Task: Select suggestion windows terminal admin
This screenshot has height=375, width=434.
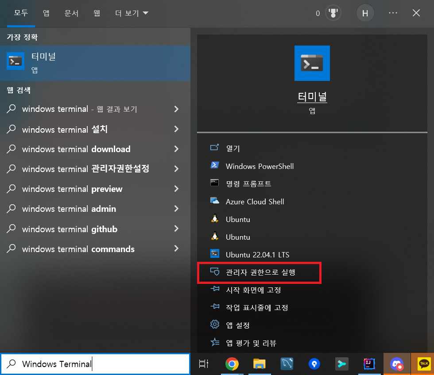Action: (69, 209)
